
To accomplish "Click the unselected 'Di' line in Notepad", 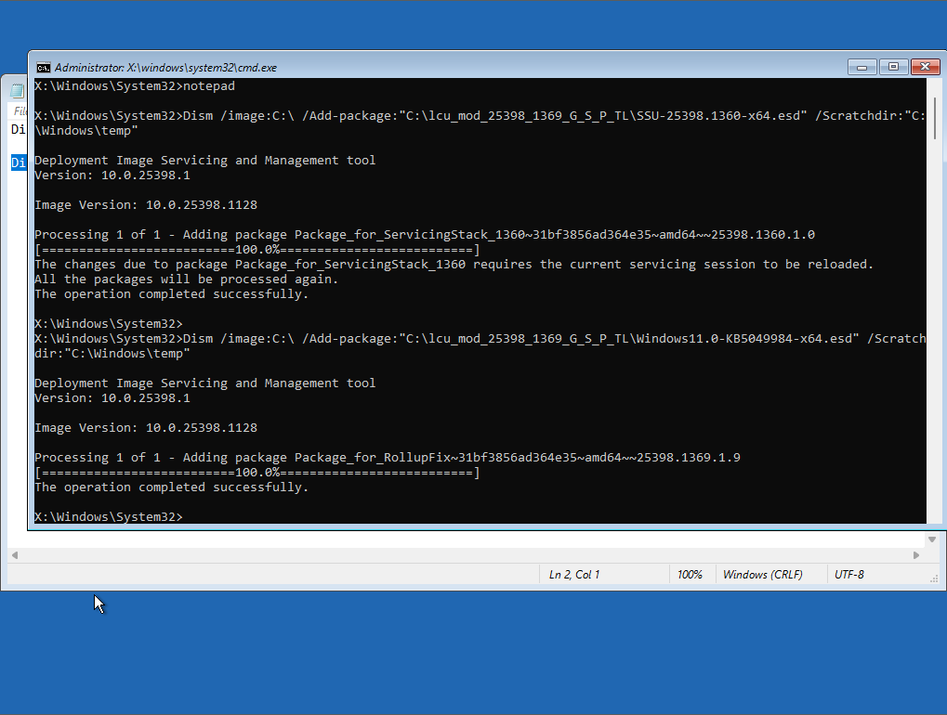I will pos(19,130).
